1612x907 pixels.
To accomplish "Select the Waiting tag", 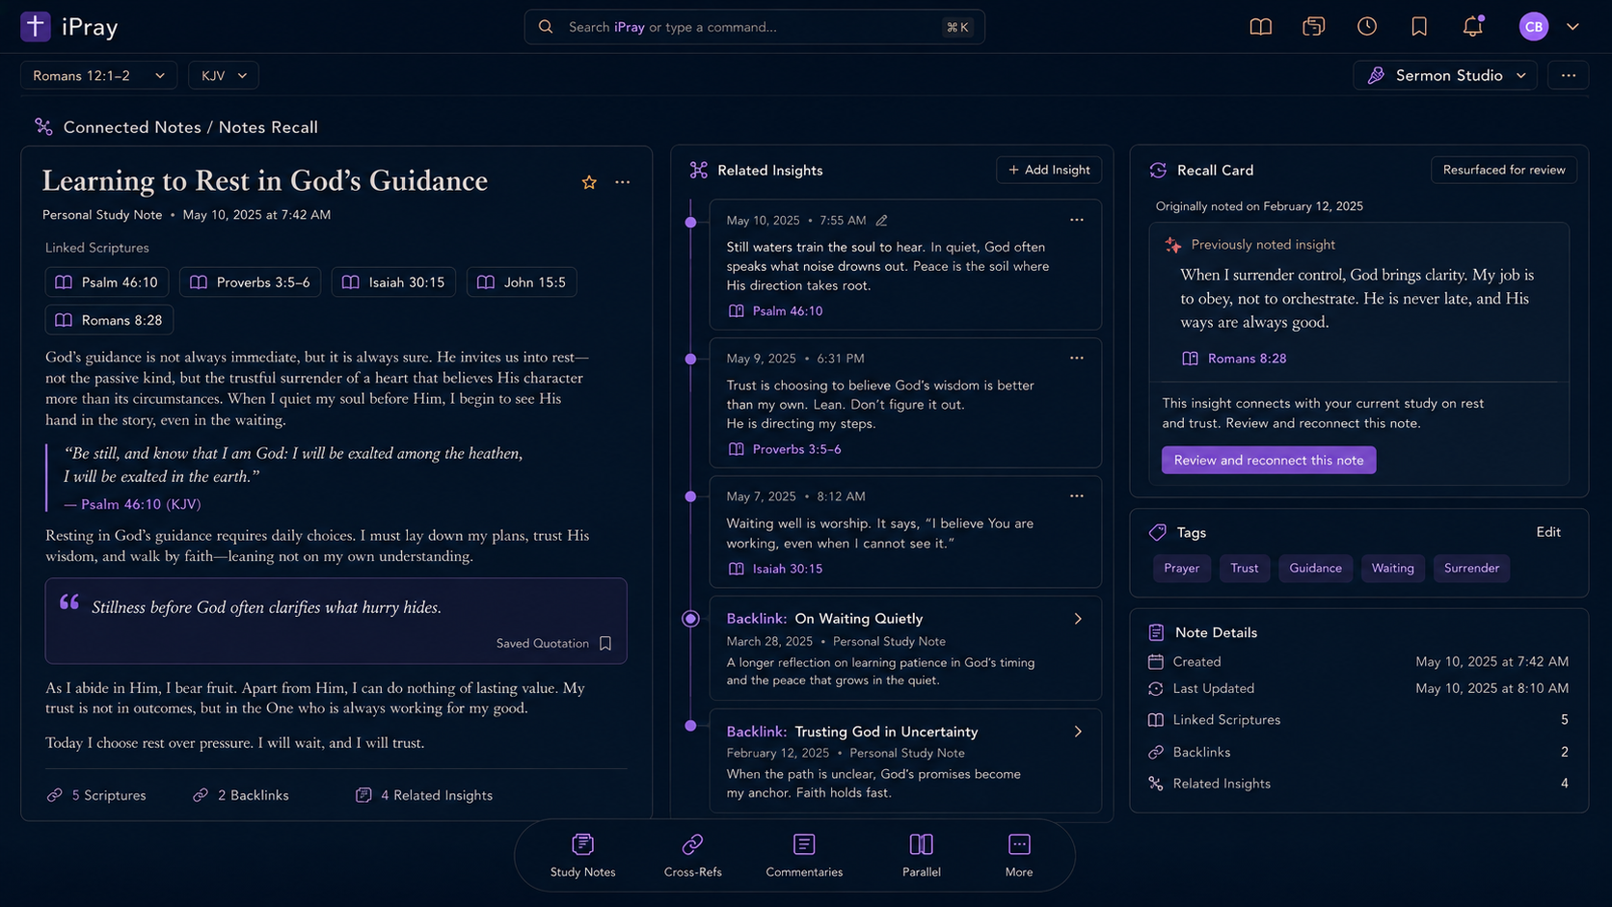I will 1392,568.
